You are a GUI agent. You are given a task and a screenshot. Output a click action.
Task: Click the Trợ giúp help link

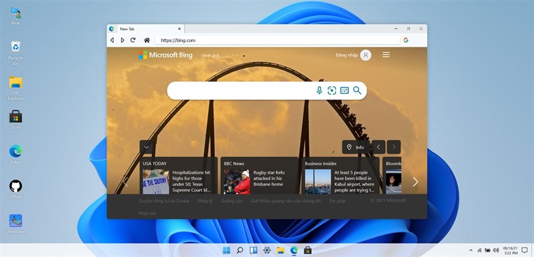[337, 201]
